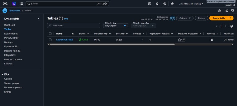
Task: Mark LaunchHubTable as favorite
Action: click(x=212, y=40)
